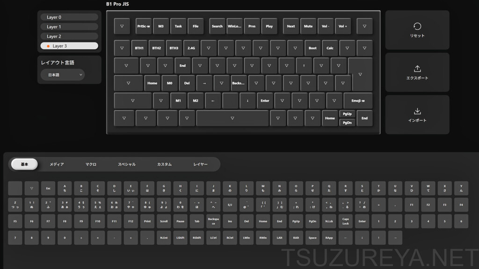Switch to Layer 2
Viewport: 479px width, 269px height.
(69, 36)
